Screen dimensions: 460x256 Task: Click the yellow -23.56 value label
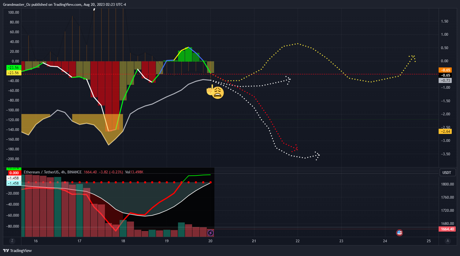[x=14, y=73]
